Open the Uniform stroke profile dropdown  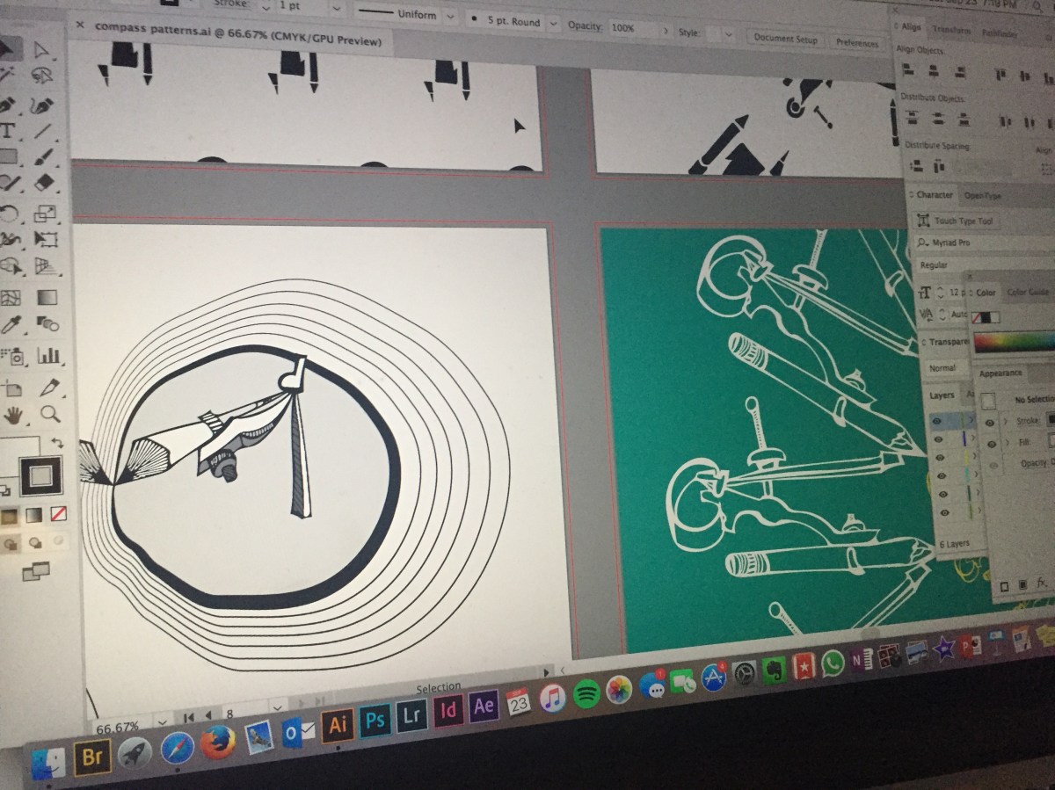450,17
